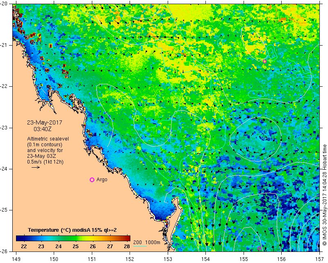Click the color bar tick label "27"
The image size is (328, 263).
[x=110, y=246]
